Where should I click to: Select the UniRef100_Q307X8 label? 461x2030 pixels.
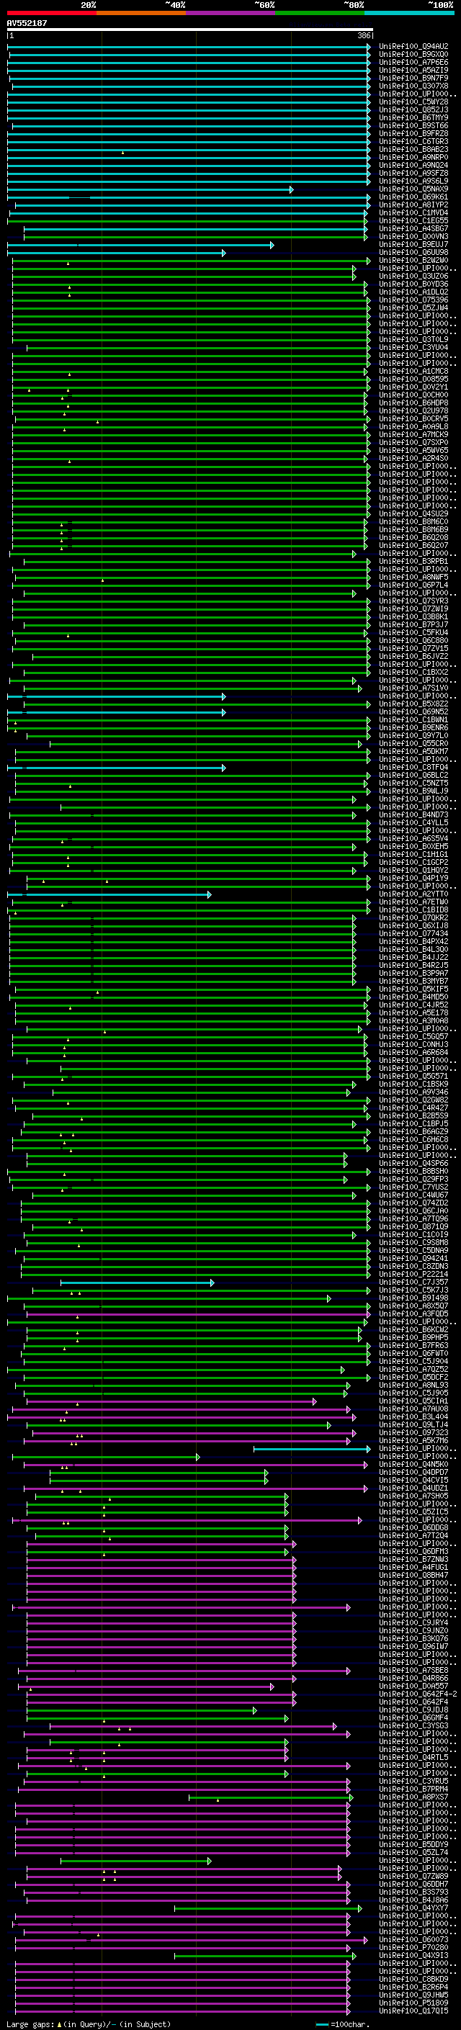(x=413, y=86)
